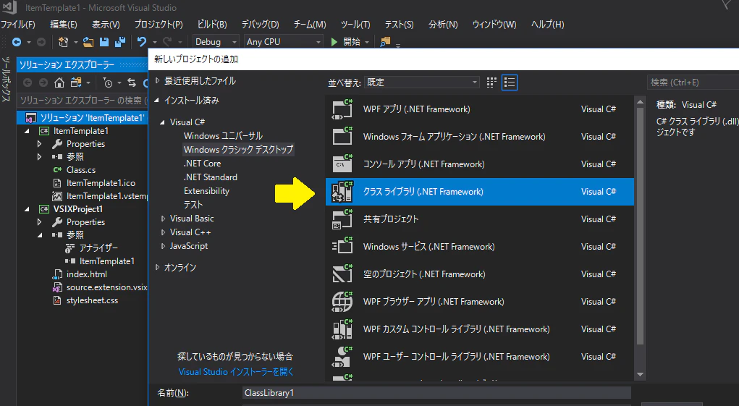Select the WPF ブラウザー アプリ template icon
The image size is (739, 406).
(342, 302)
